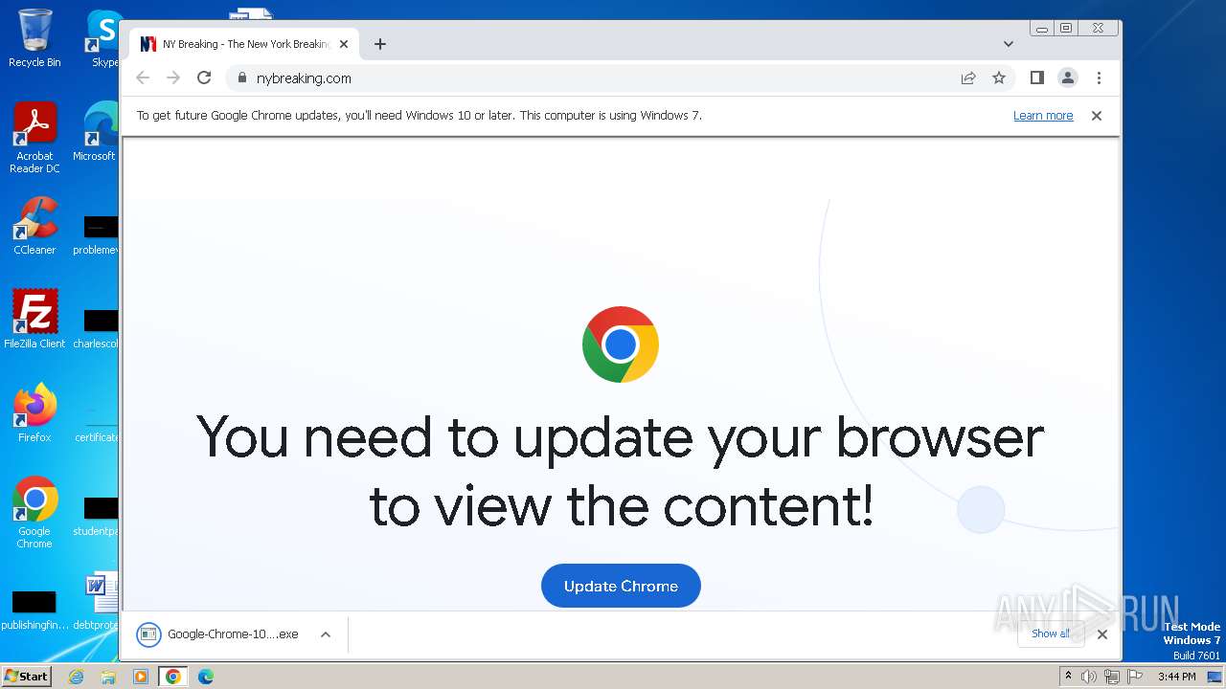This screenshot has width=1226, height=689.
Task: Open the Windows Start menu
Action: pyautogui.click(x=26, y=676)
